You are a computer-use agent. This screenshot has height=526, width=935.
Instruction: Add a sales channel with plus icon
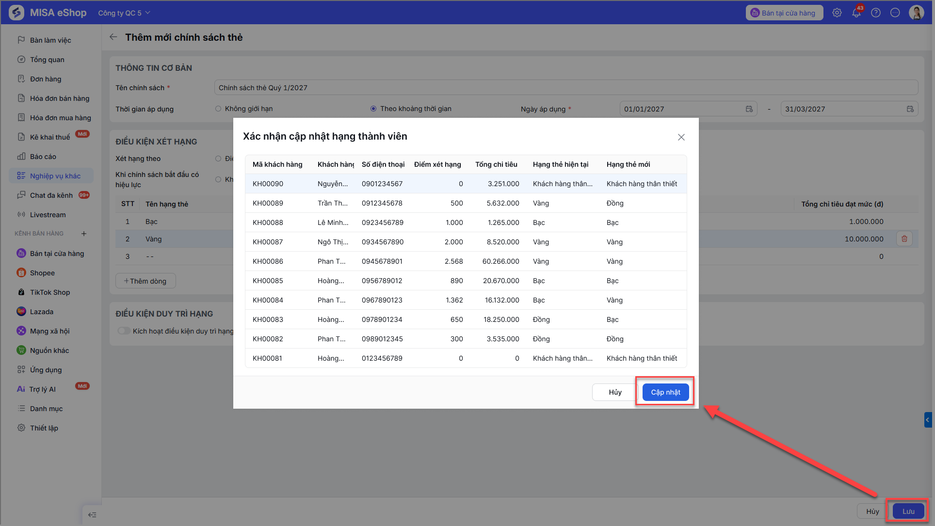(84, 234)
